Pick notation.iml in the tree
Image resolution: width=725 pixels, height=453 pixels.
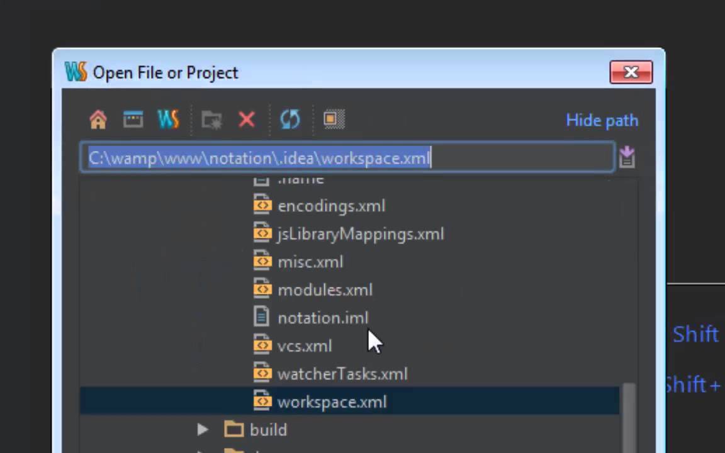(323, 318)
